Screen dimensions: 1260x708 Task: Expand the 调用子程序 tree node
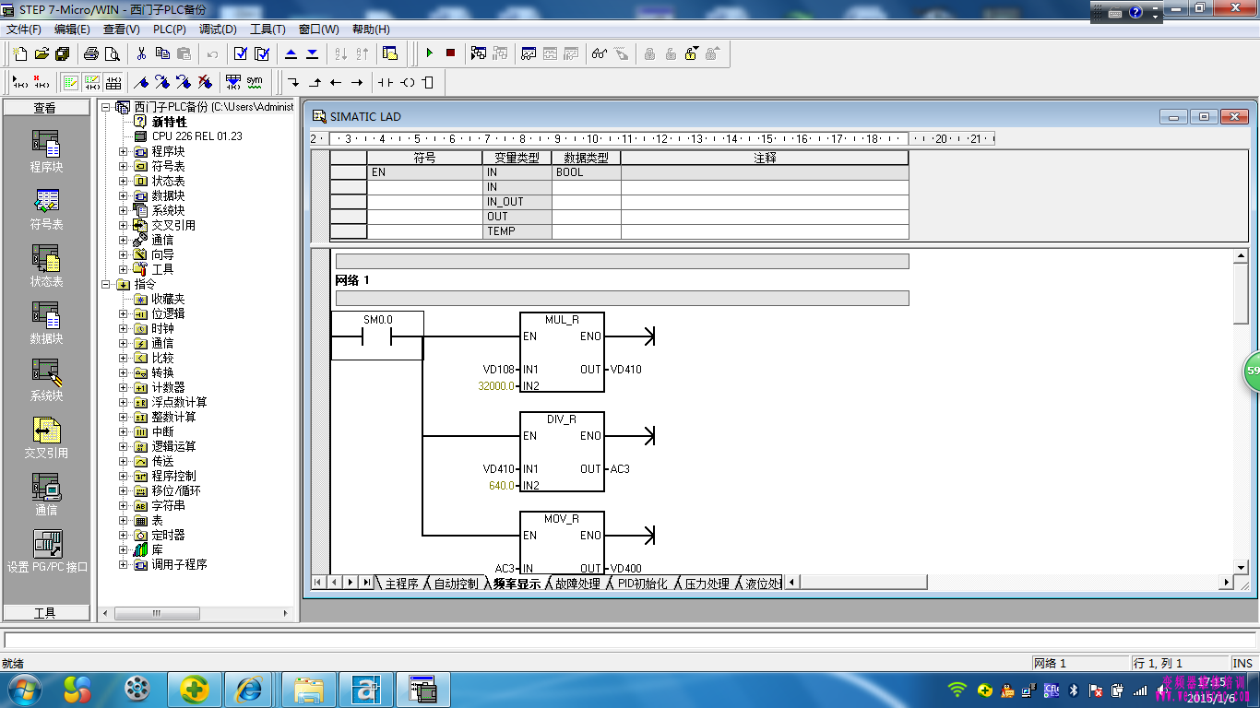click(x=124, y=564)
